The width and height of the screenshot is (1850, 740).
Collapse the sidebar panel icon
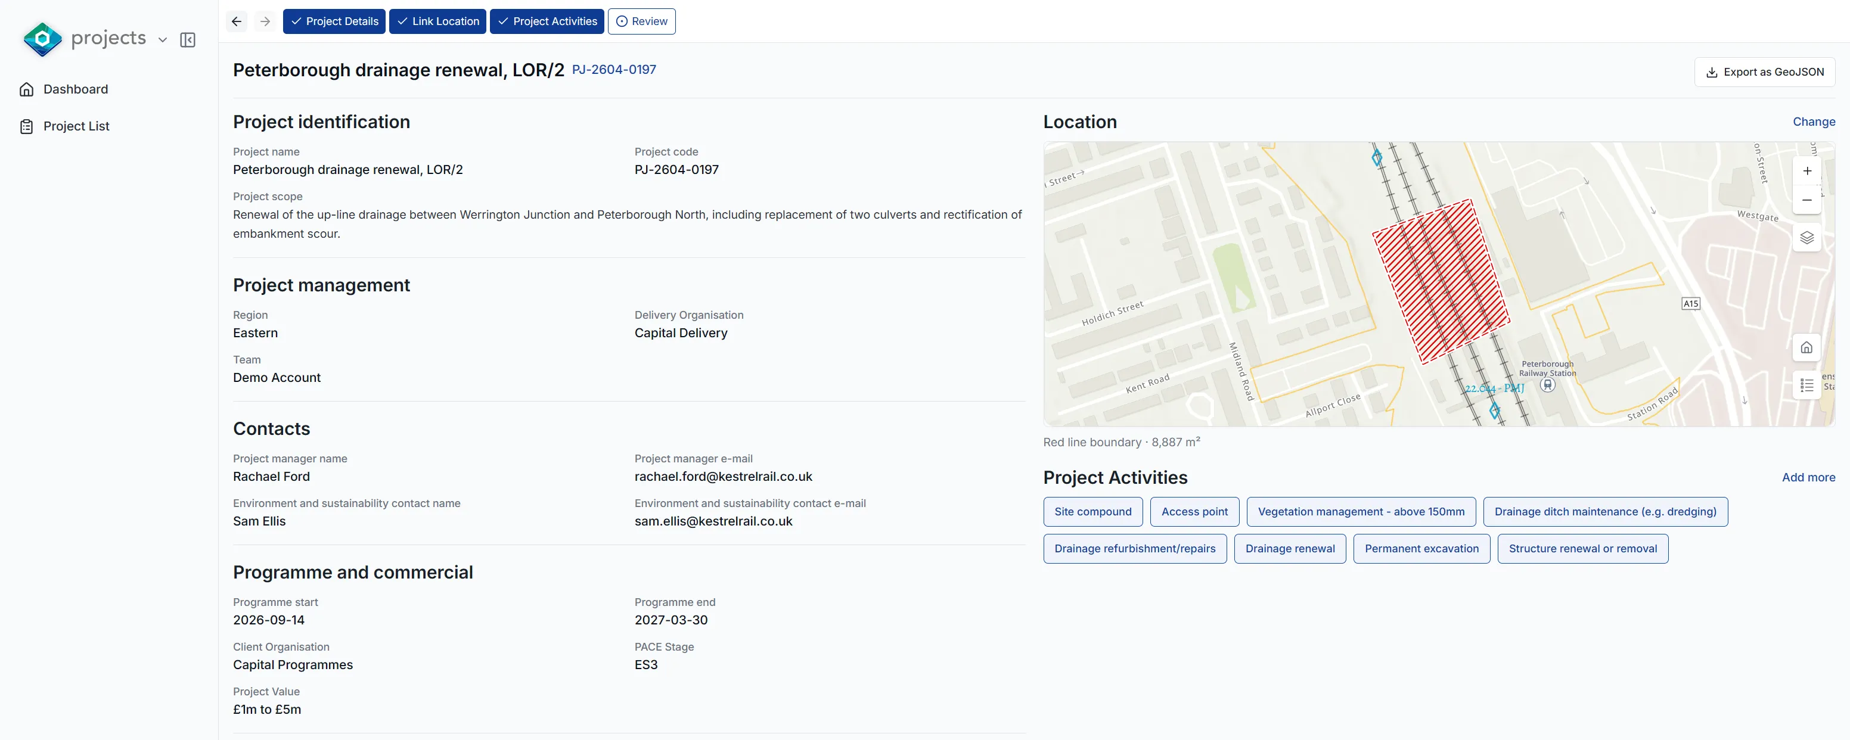pyautogui.click(x=188, y=40)
